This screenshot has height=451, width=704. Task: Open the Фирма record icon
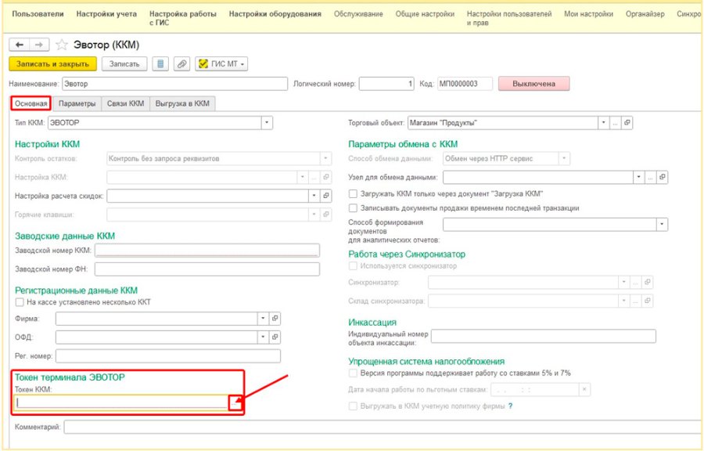[x=275, y=319]
